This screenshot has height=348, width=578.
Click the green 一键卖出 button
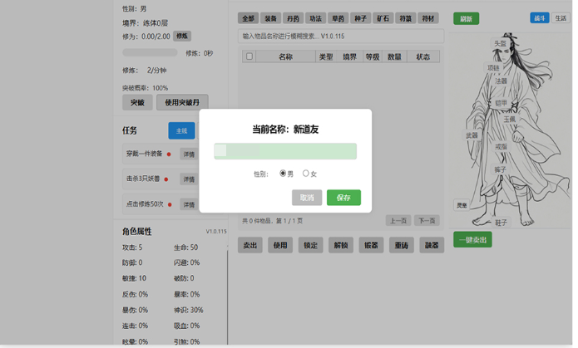click(x=472, y=240)
